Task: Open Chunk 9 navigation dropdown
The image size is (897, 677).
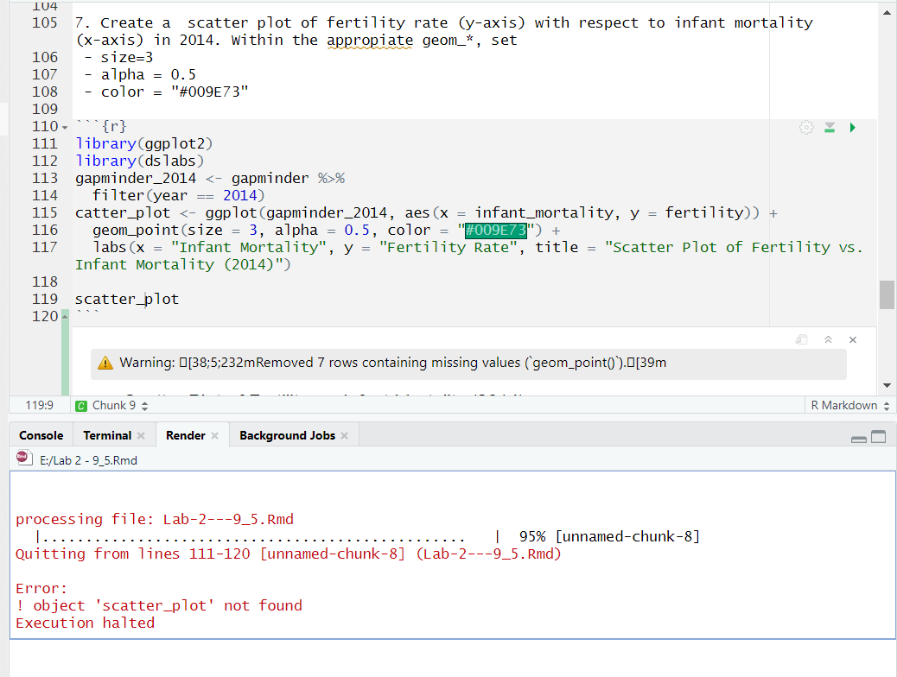Action: pyautogui.click(x=119, y=405)
